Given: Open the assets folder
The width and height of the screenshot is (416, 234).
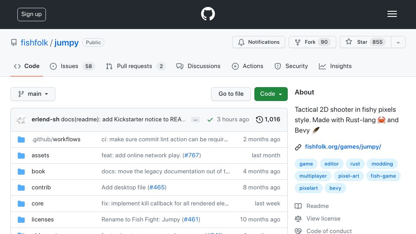Looking at the screenshot, I should pos(40,156).
